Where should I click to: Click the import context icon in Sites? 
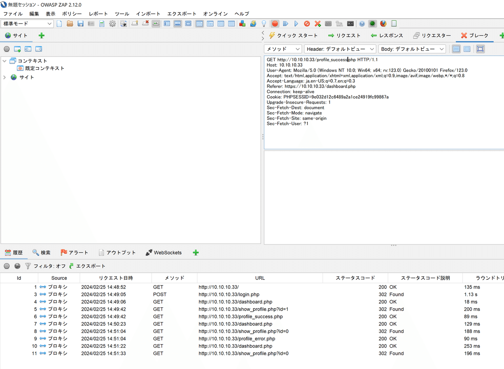click(x=28, y=49)
